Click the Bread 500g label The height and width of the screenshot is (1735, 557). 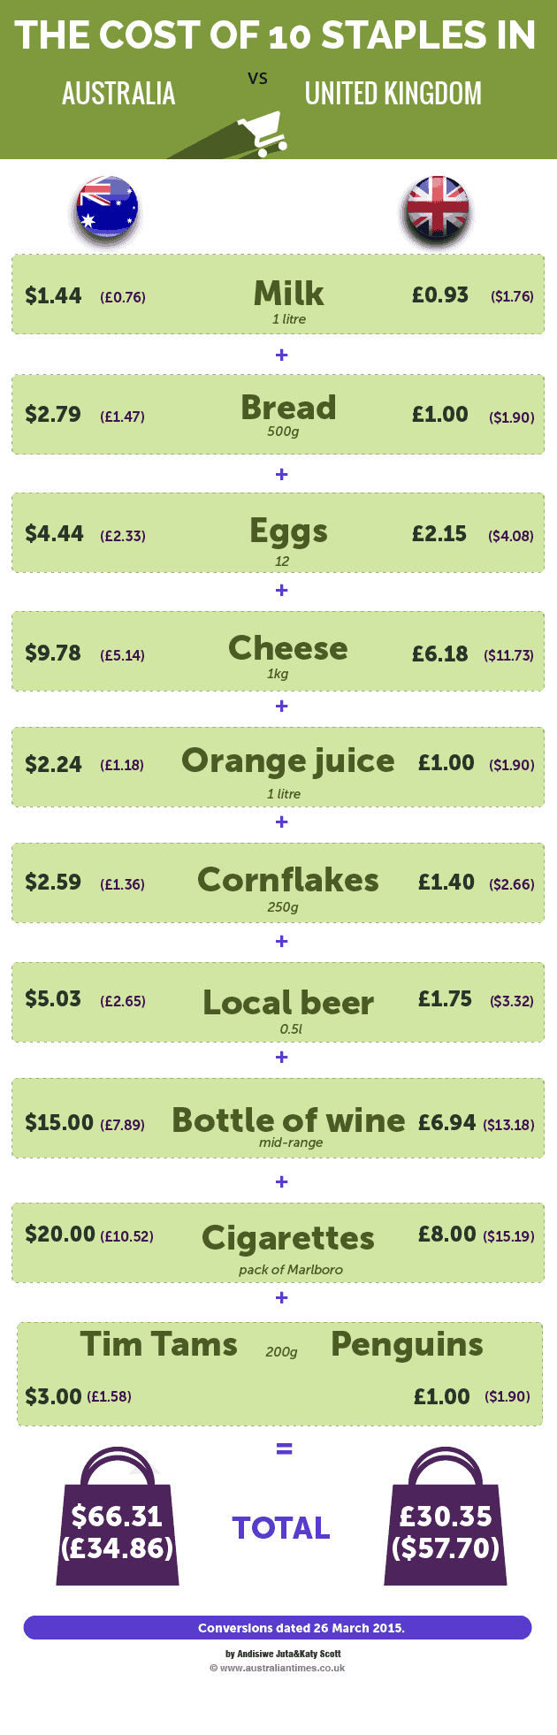(x=284, y=432)
